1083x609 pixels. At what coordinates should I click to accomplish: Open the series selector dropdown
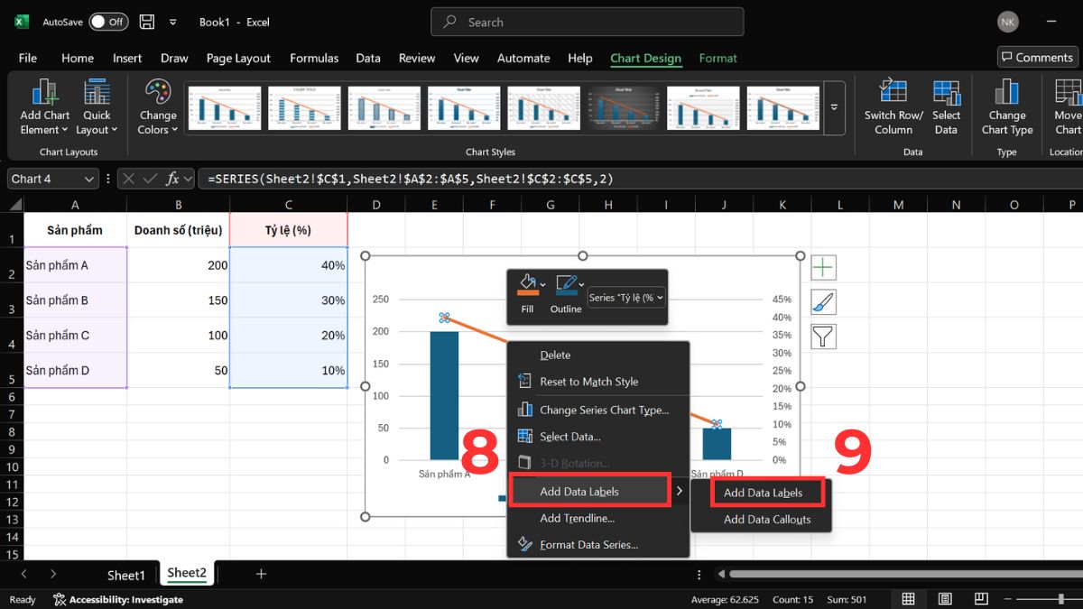[626, 298]
